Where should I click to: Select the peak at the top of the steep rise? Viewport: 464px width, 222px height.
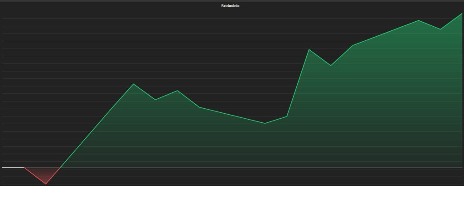tap(309, 49)
